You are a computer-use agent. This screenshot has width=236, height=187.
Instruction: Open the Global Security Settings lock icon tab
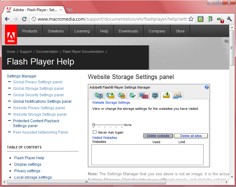(121, 96)
